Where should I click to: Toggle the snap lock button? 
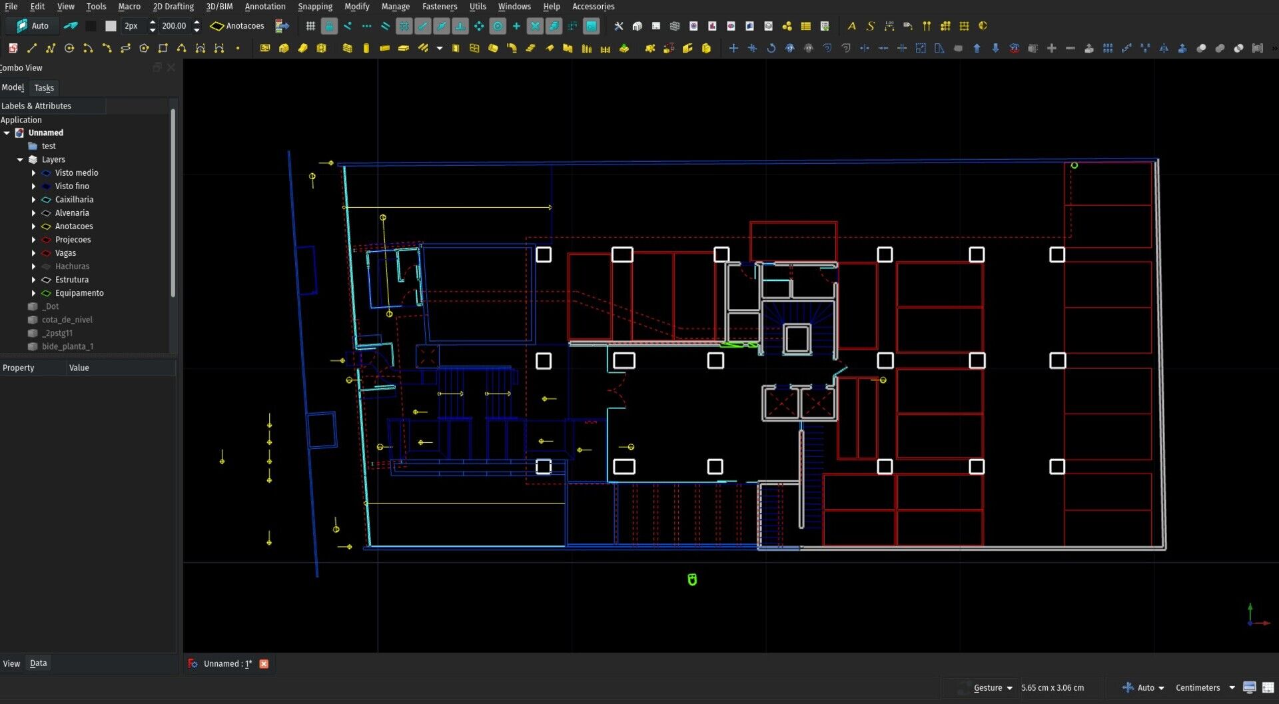[x=329, y=26]
